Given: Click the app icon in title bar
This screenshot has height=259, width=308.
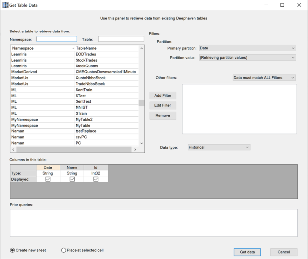Looking at the screenshot, I should (5, 5).
